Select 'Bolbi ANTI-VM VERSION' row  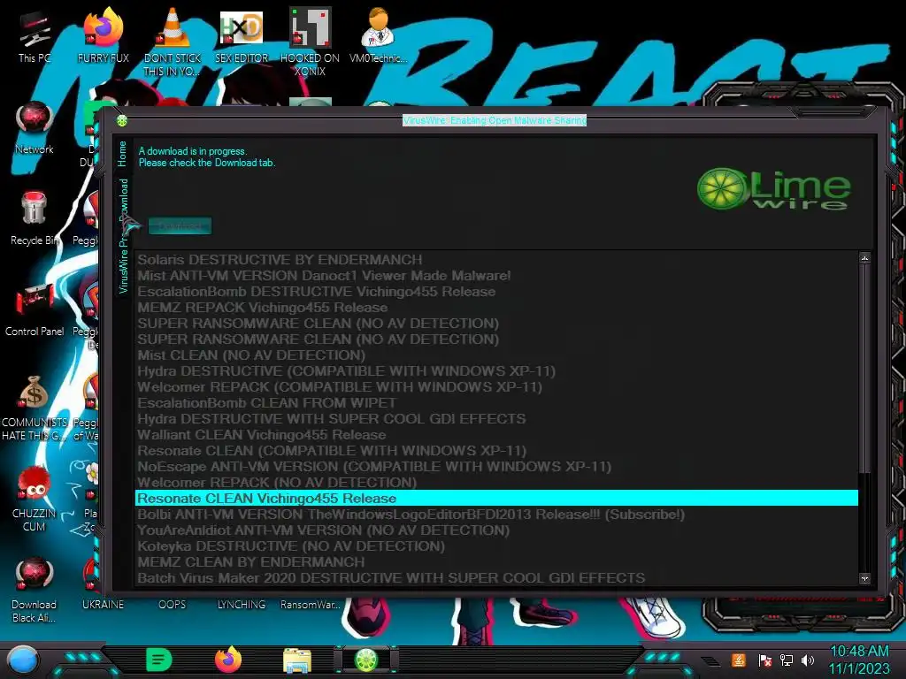tap(496, 515)
